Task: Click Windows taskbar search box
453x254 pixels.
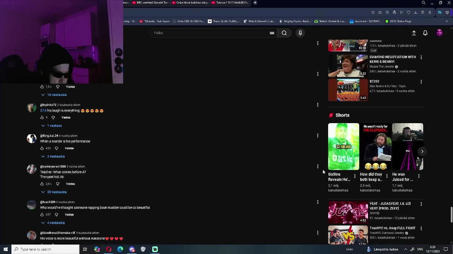Action: pos(45,249)
